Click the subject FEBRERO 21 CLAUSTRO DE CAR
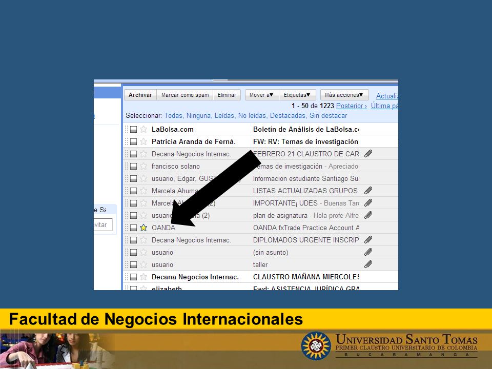This screenshot has height=369, width=492. pyautogui.click(x=306, y=154)
